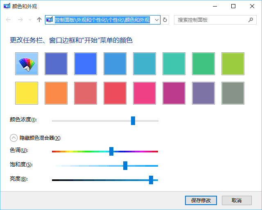Open the recent locations dropdown arrow
The width and height of the screenshot is (262, 210).
coord(29,20)
